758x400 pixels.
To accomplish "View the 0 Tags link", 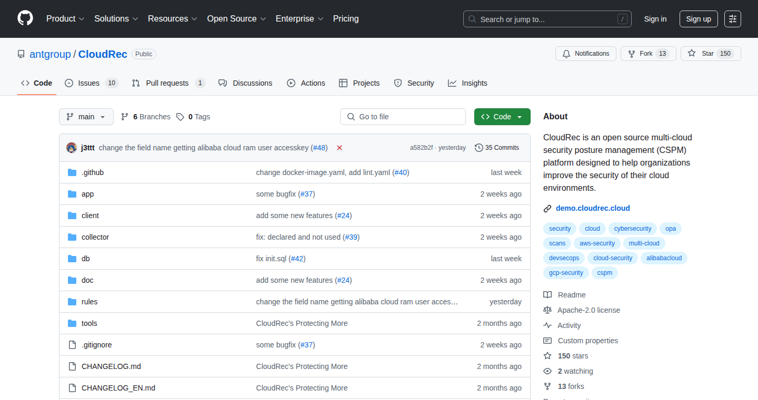I will coord(193,117).
